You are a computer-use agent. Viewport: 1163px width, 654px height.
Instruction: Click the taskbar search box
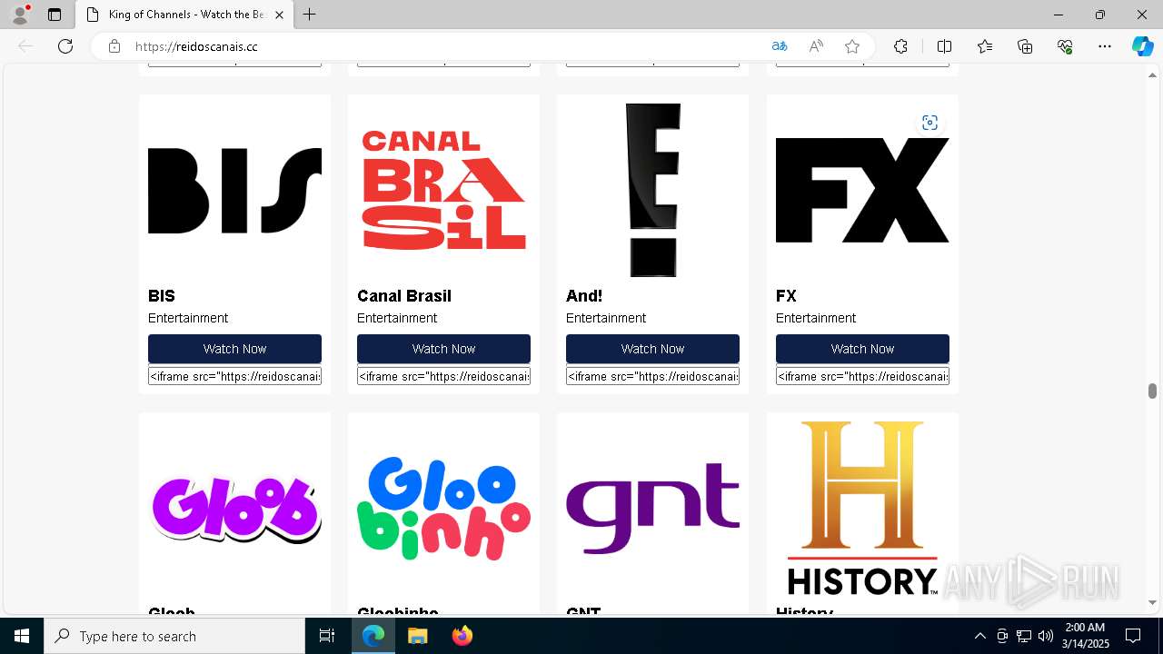tap(174, 636)
